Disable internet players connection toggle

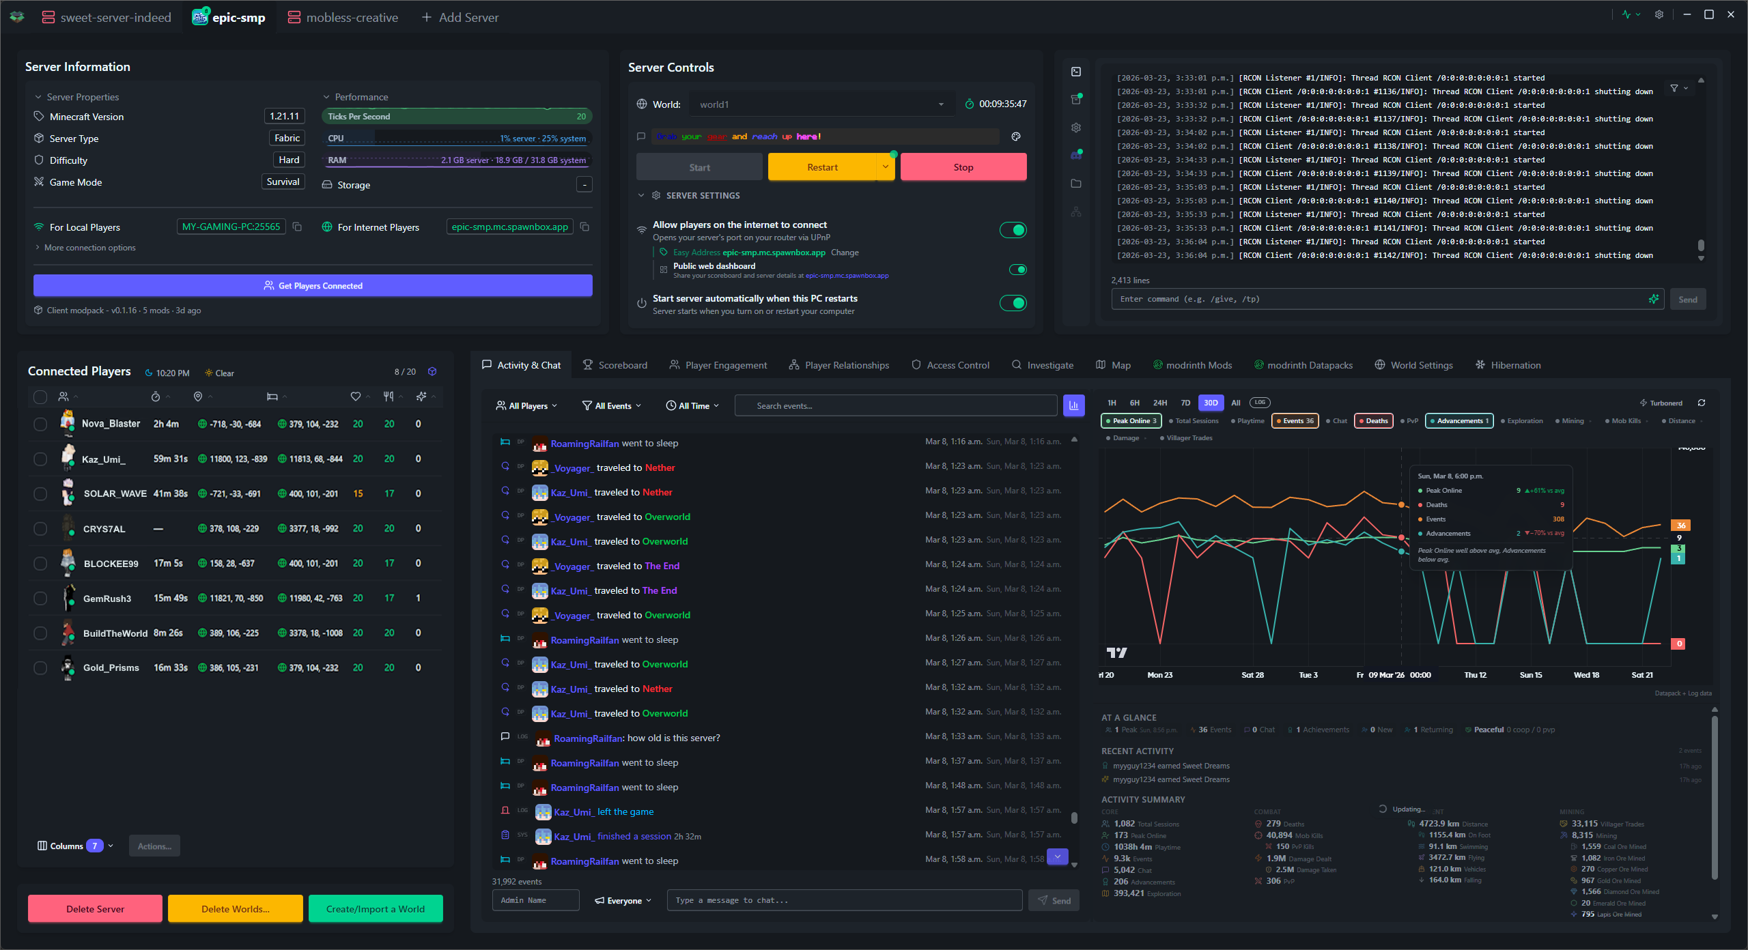click(x=1013, y=230)
